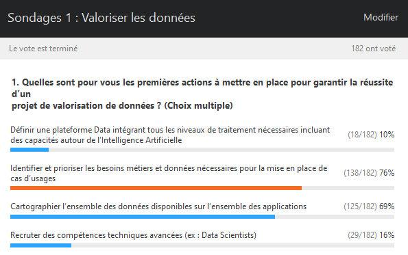
Task: Click the orange 76% progress bar
Action: (x=156, y=188)
